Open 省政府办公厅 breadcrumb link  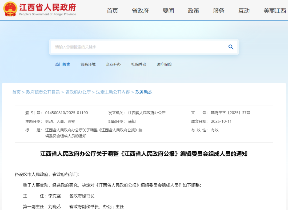pyautogui.click(x=78, y=92)
